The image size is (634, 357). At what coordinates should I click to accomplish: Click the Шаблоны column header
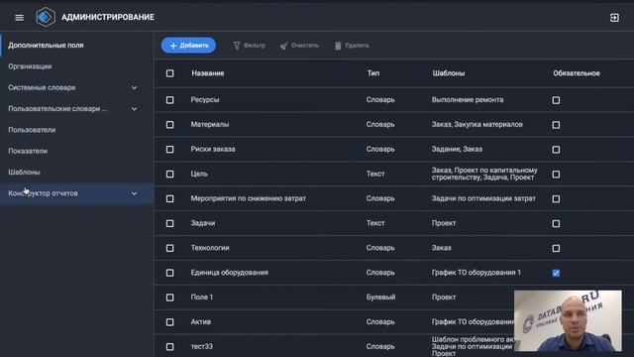point(449,73)
